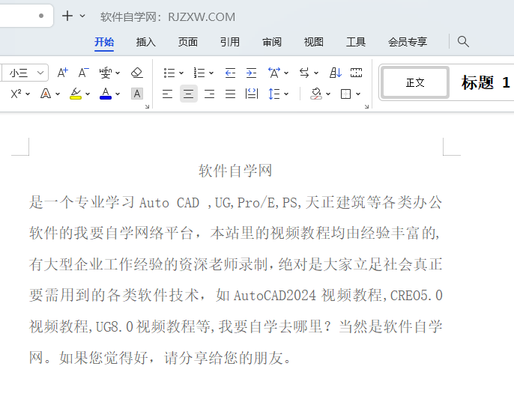Click the line spacing icon

[x=274, y=94]
